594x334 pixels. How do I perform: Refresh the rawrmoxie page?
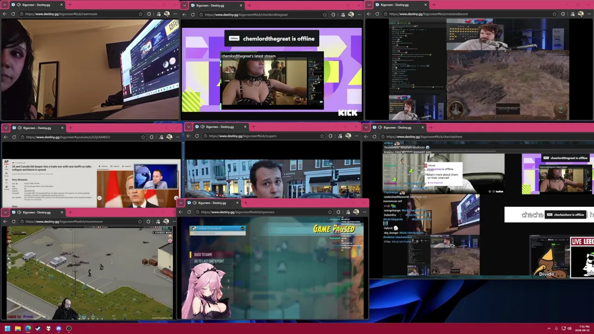13,14
